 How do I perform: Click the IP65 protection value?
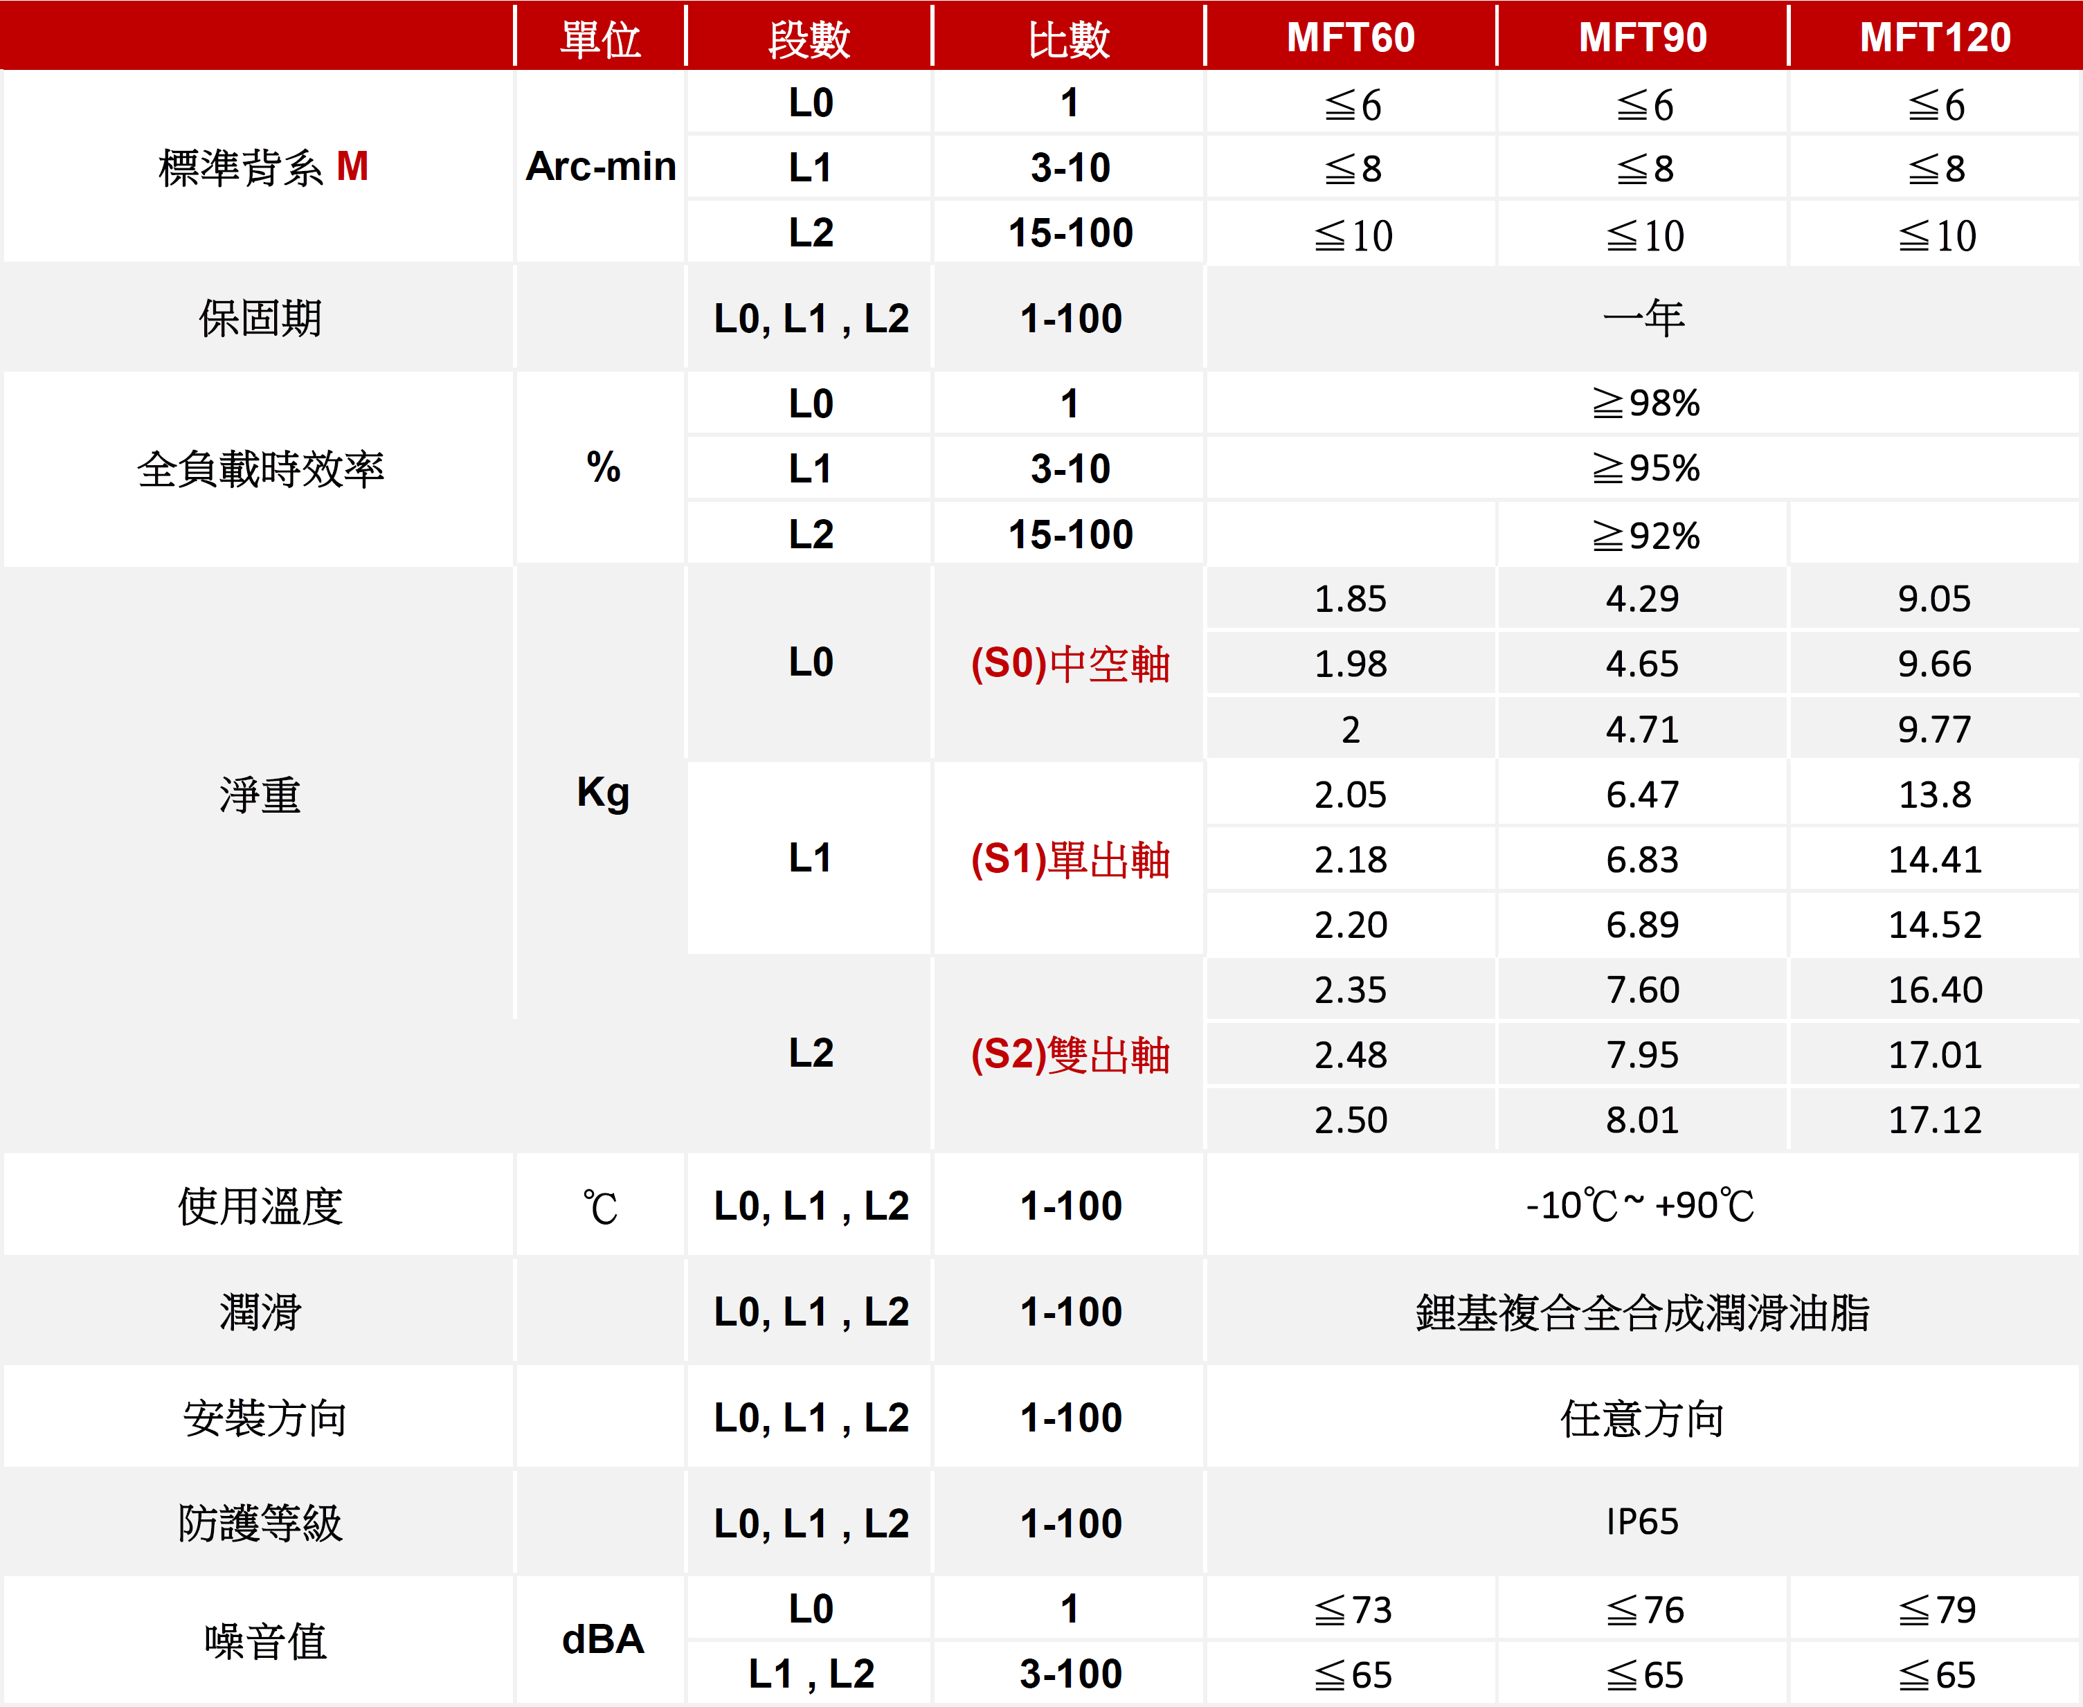(x=1643, y=1522)
